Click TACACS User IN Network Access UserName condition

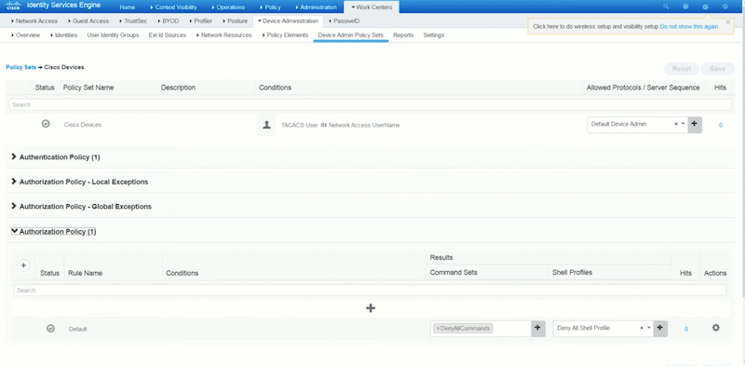point(340,125)
